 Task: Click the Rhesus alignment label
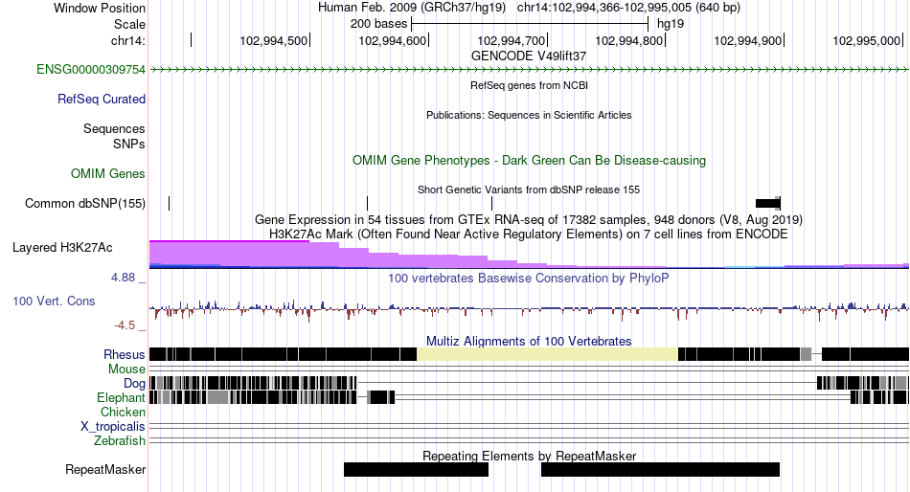pos(125,354)
